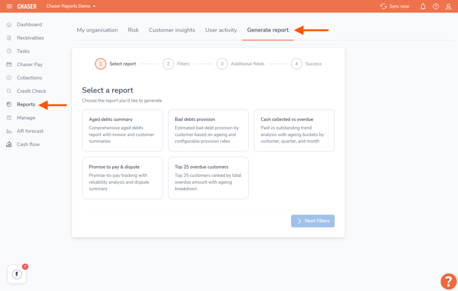The image size is (458, 291).
Task: Click the orange help chat bubble
Action: 448,281
